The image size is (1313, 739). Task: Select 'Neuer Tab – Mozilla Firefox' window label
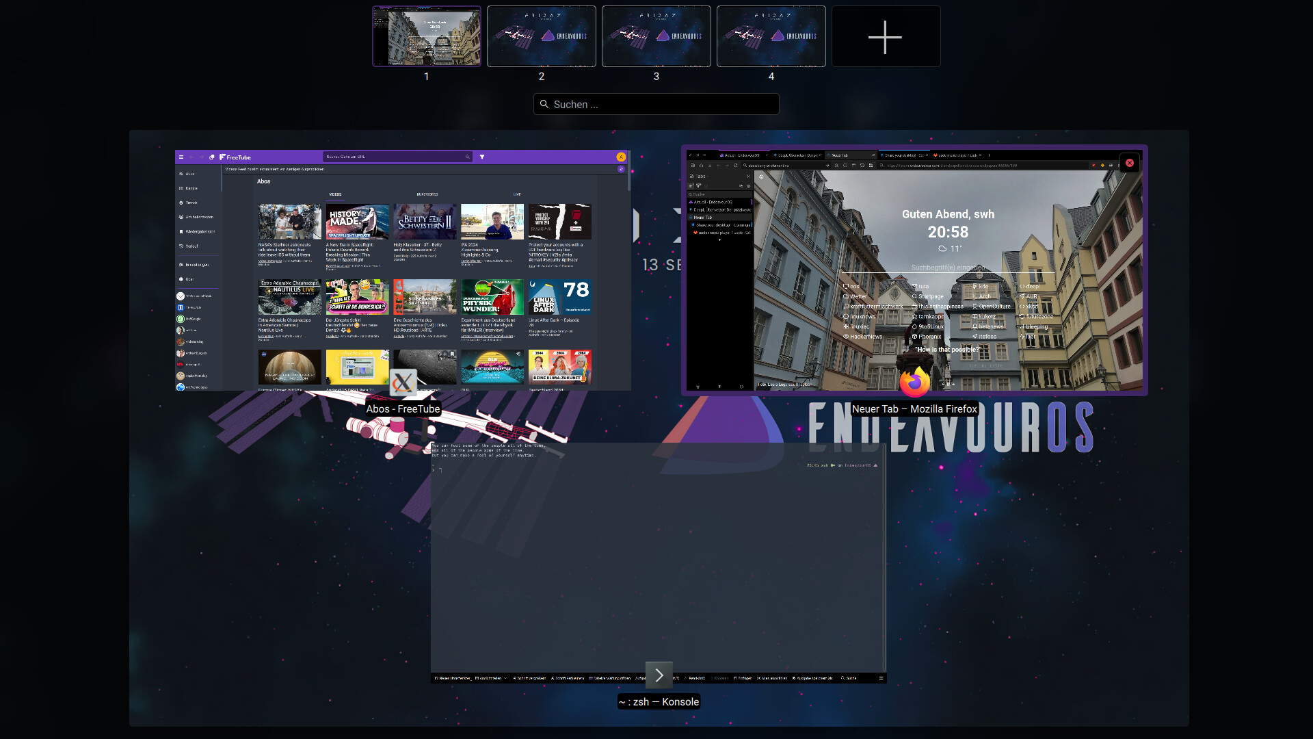[x=914, y=409]
